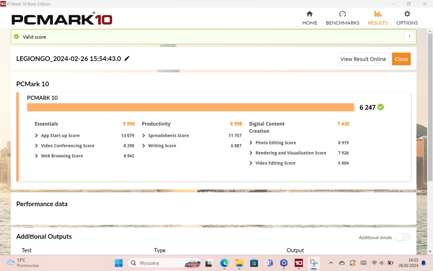Open the Windows Start menu
Image resolution: width=433 pixels, height=271 pixels.
pos(119,263)
